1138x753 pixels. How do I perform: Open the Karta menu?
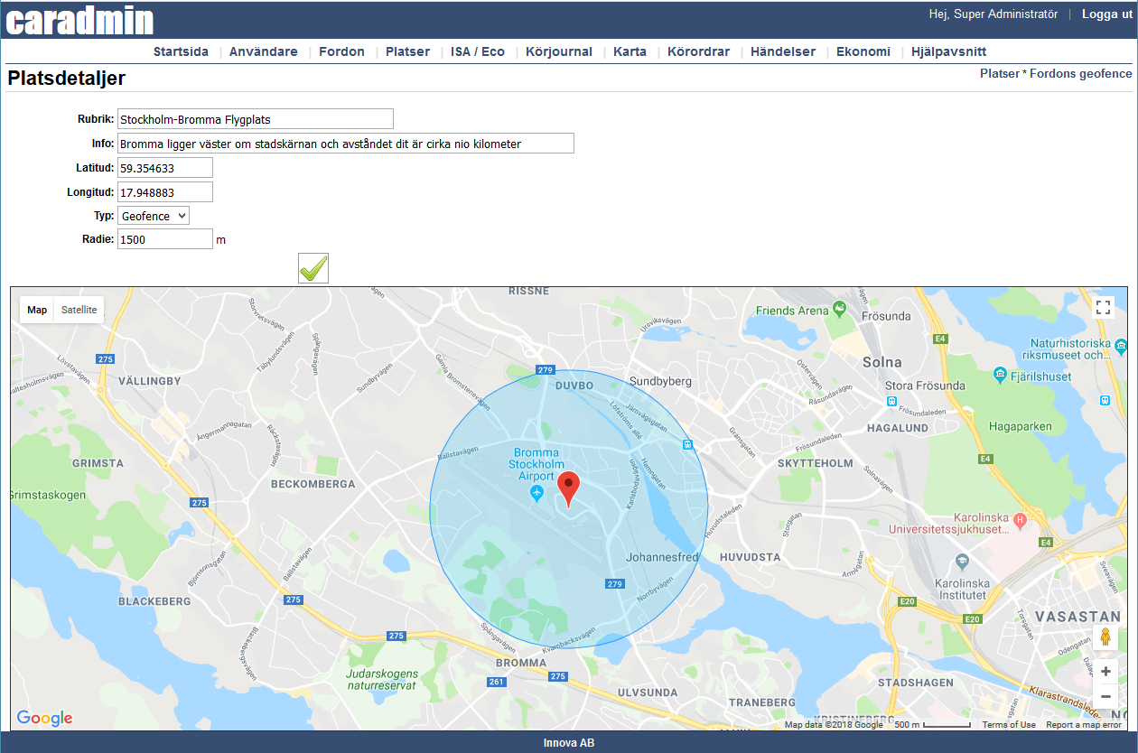[630, 51]
